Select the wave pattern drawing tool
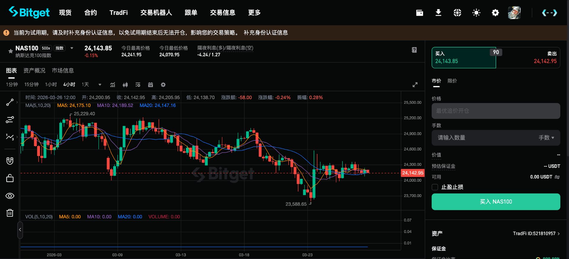 [10, 137]
